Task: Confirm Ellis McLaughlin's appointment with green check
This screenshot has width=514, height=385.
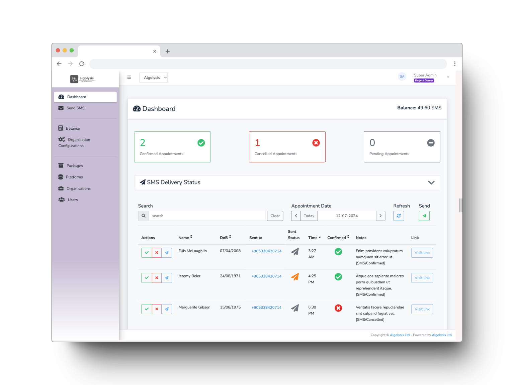Action: pyautogui.click(x=147, y=253)
